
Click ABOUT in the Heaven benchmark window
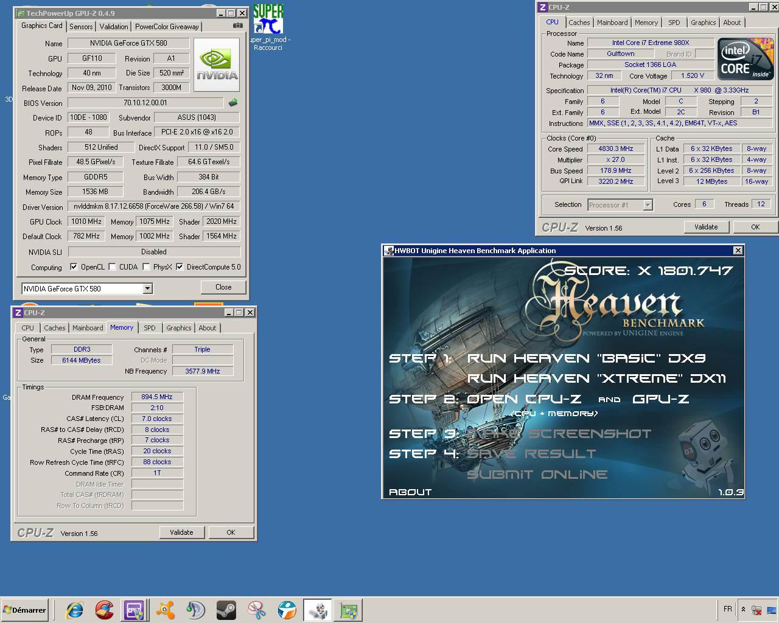tap(410, 492)
